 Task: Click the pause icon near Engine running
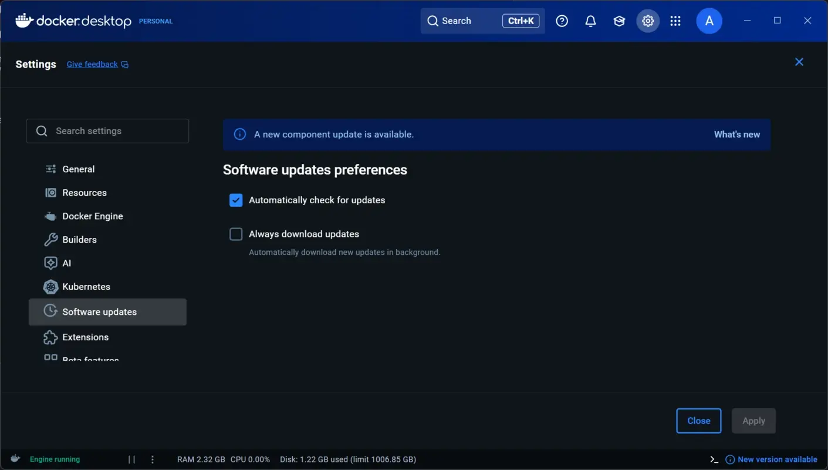coord(131,459)
